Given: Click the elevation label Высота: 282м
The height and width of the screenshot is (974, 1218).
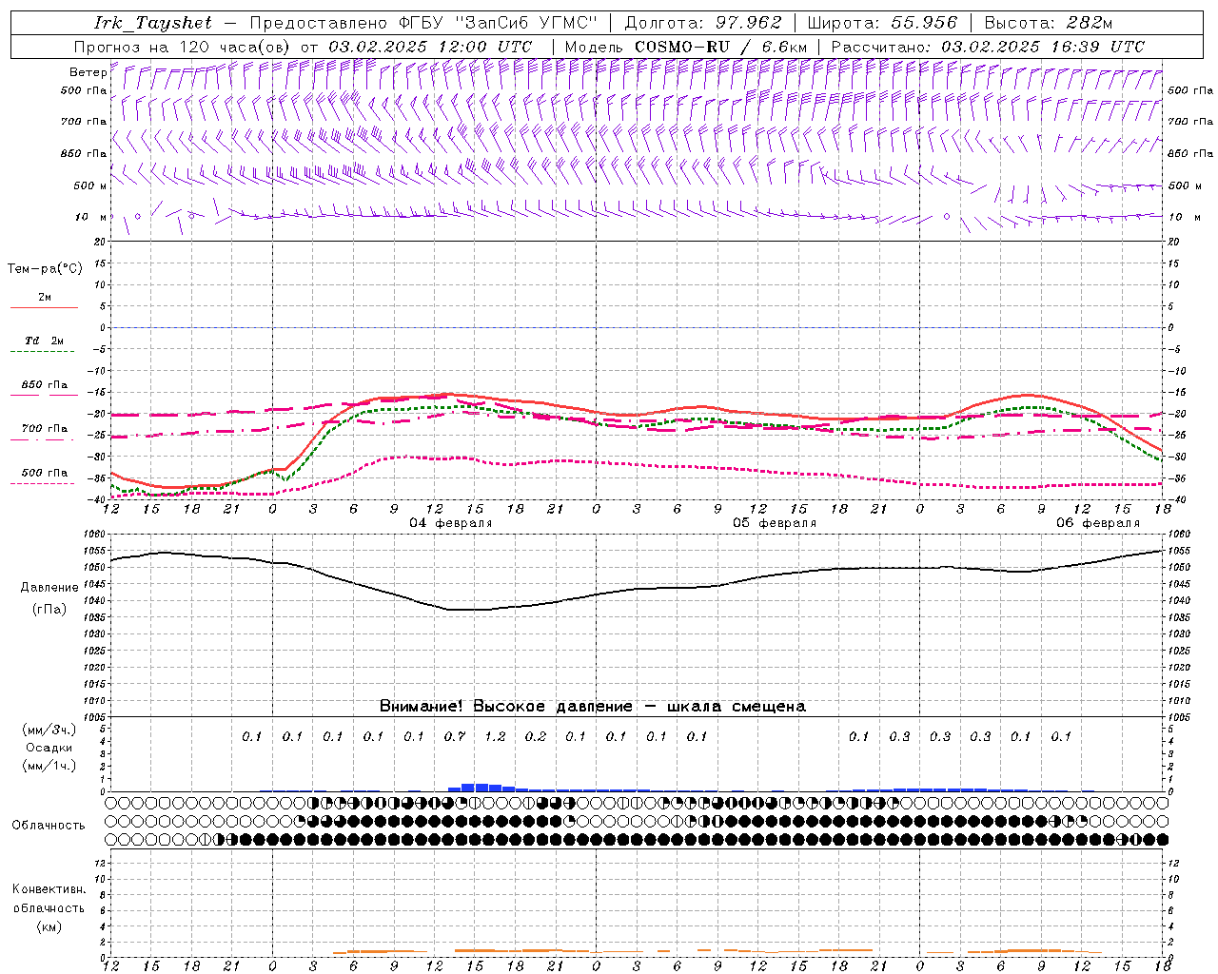Looking at the screenshot, I should tap(1048, 23).
